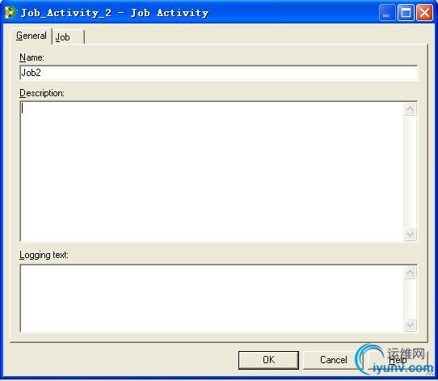Select the General tab

click(x=32, y=36)
